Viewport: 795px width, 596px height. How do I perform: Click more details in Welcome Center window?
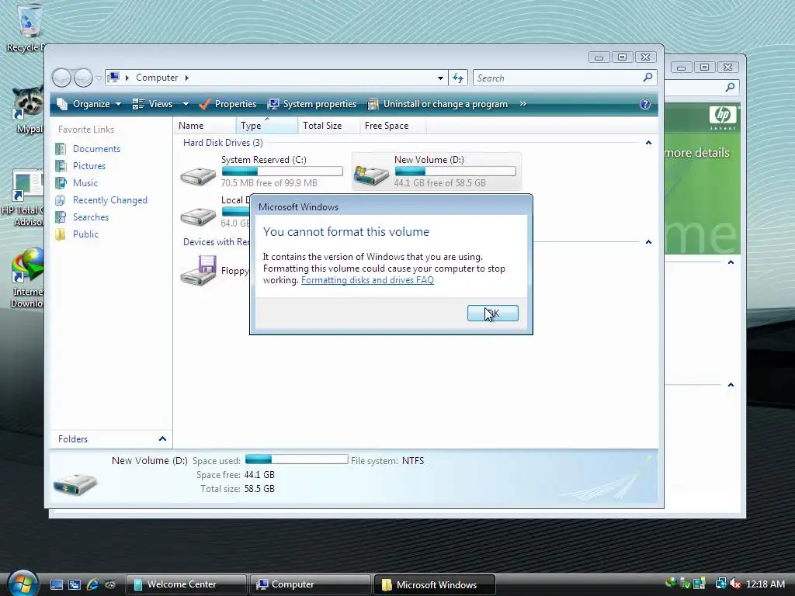click(697, 153)
